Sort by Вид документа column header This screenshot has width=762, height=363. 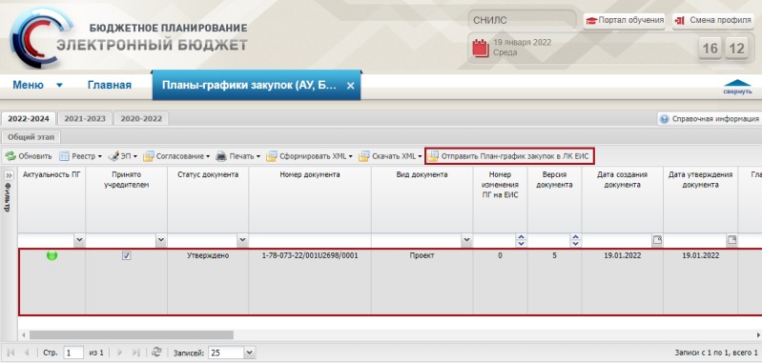pos(422,200)
